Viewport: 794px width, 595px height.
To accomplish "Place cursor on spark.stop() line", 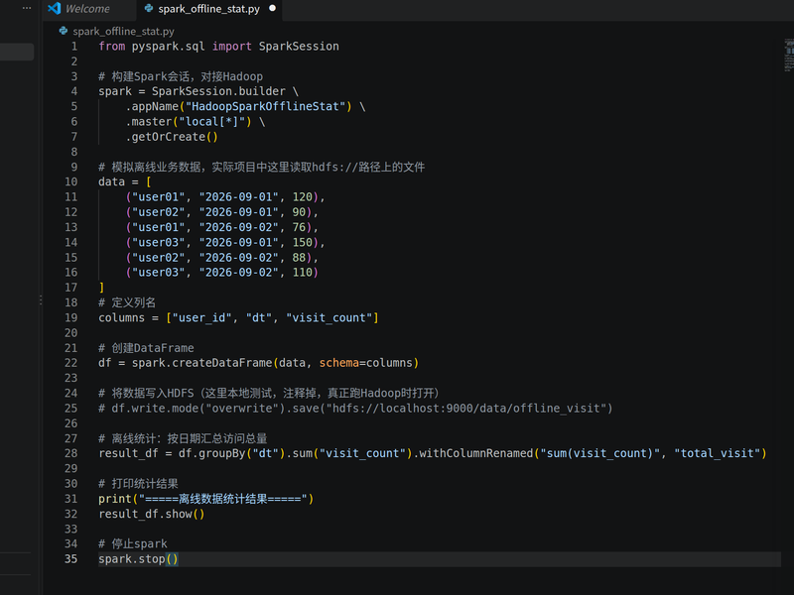I will pyautogui.click(x=138, y=559).
